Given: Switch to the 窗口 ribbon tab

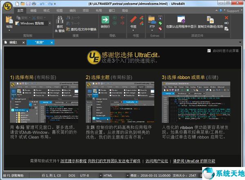Looking at the screenshot, I should [x=112, y=11].
